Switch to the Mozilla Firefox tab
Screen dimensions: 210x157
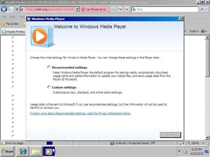coord(13,32)
